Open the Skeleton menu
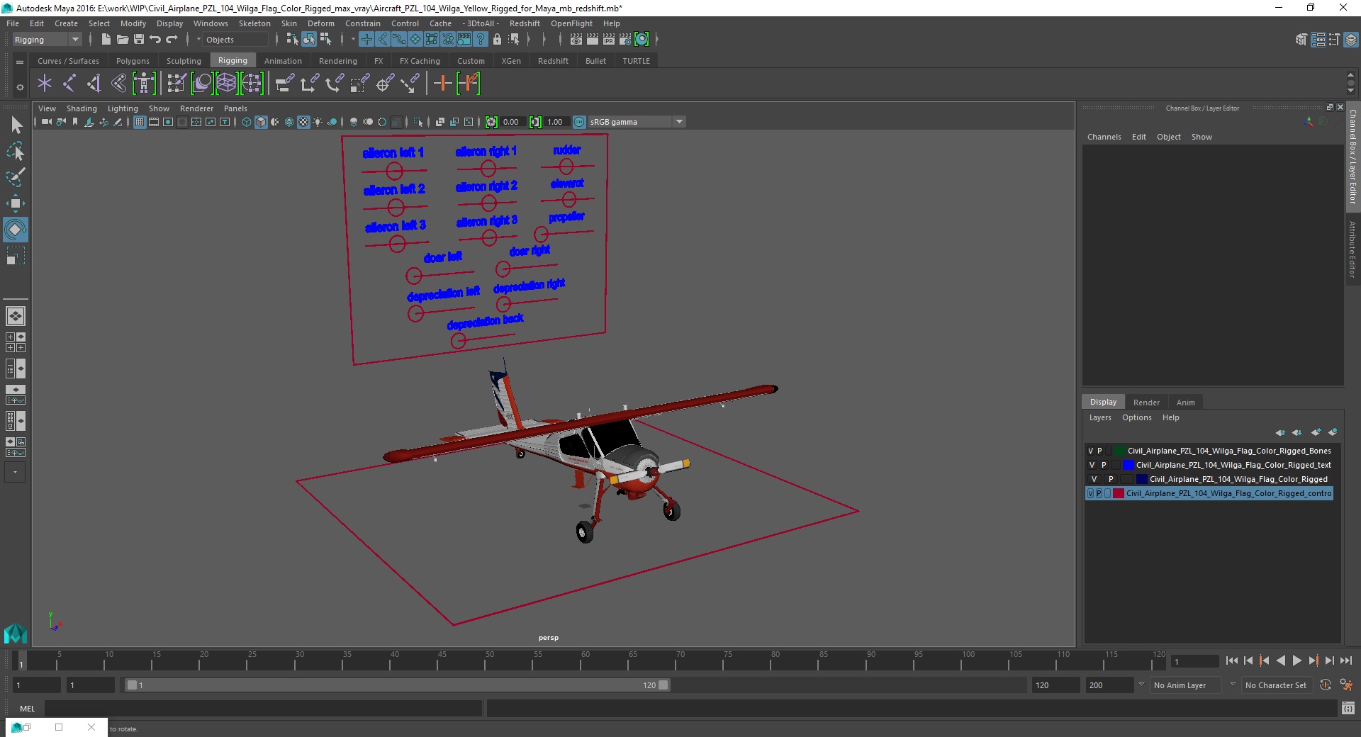1361x737 pixels. (x=254, y=23)
